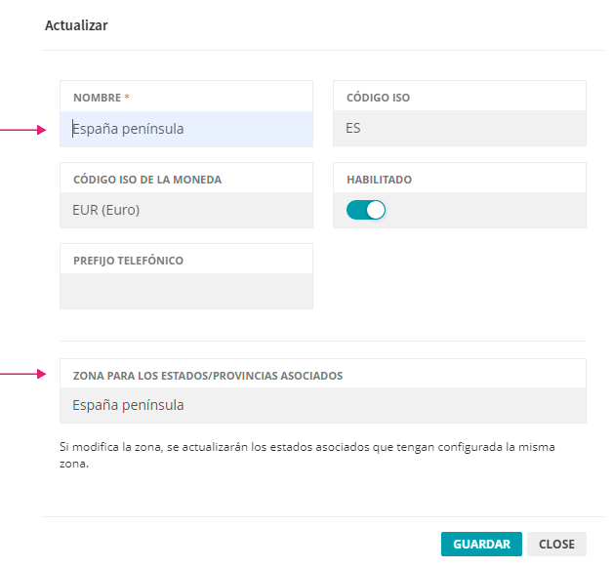This screenshot has height=568, width=612.
Task: Click the empty Prefijo Telefónico field
Action: pos(185,291)
